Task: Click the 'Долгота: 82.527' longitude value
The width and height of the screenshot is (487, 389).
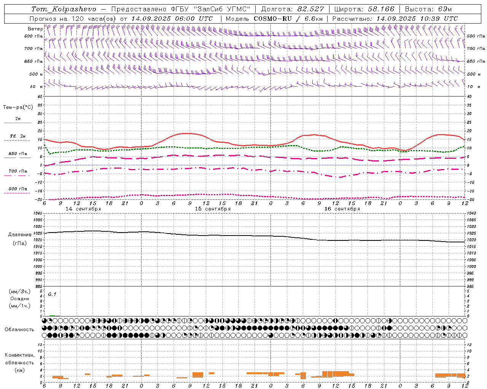Action: click(293, 9)
